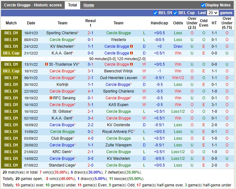Viewport: 236px width, 189px height.
Task: Open Sporting Charleroi 2-1 score on 16/01/23
Action: coord(90,33)
